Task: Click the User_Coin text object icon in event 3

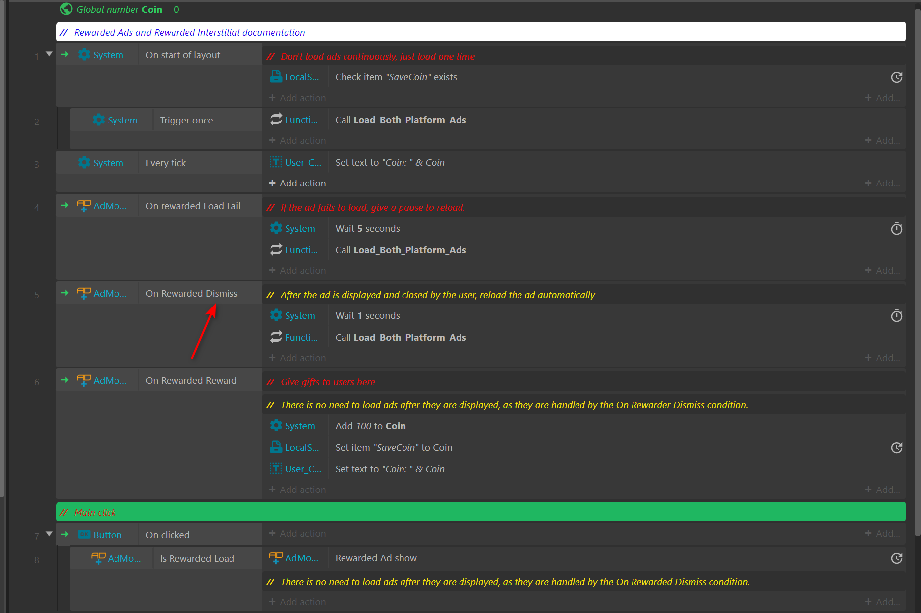Action: pos(276,162)
